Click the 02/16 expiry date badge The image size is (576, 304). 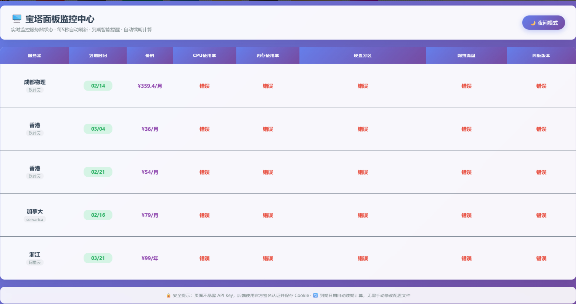coord(98,215)
